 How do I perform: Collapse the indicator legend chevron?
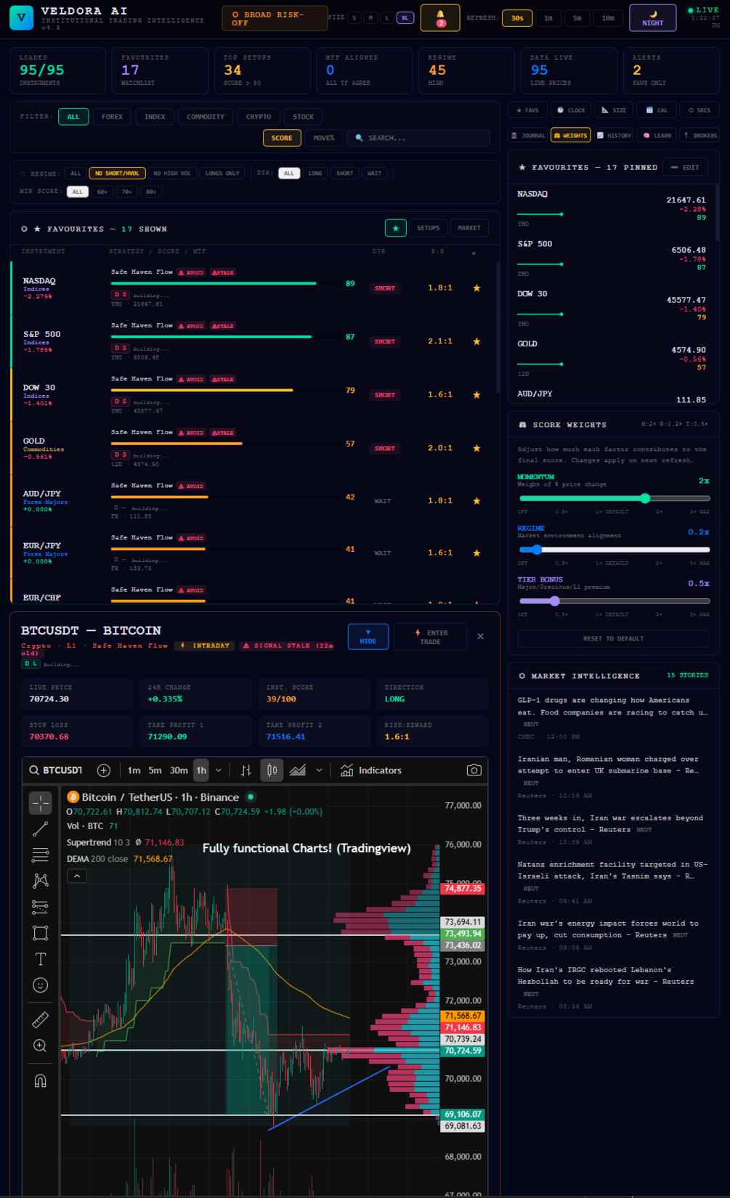[77, 876]
